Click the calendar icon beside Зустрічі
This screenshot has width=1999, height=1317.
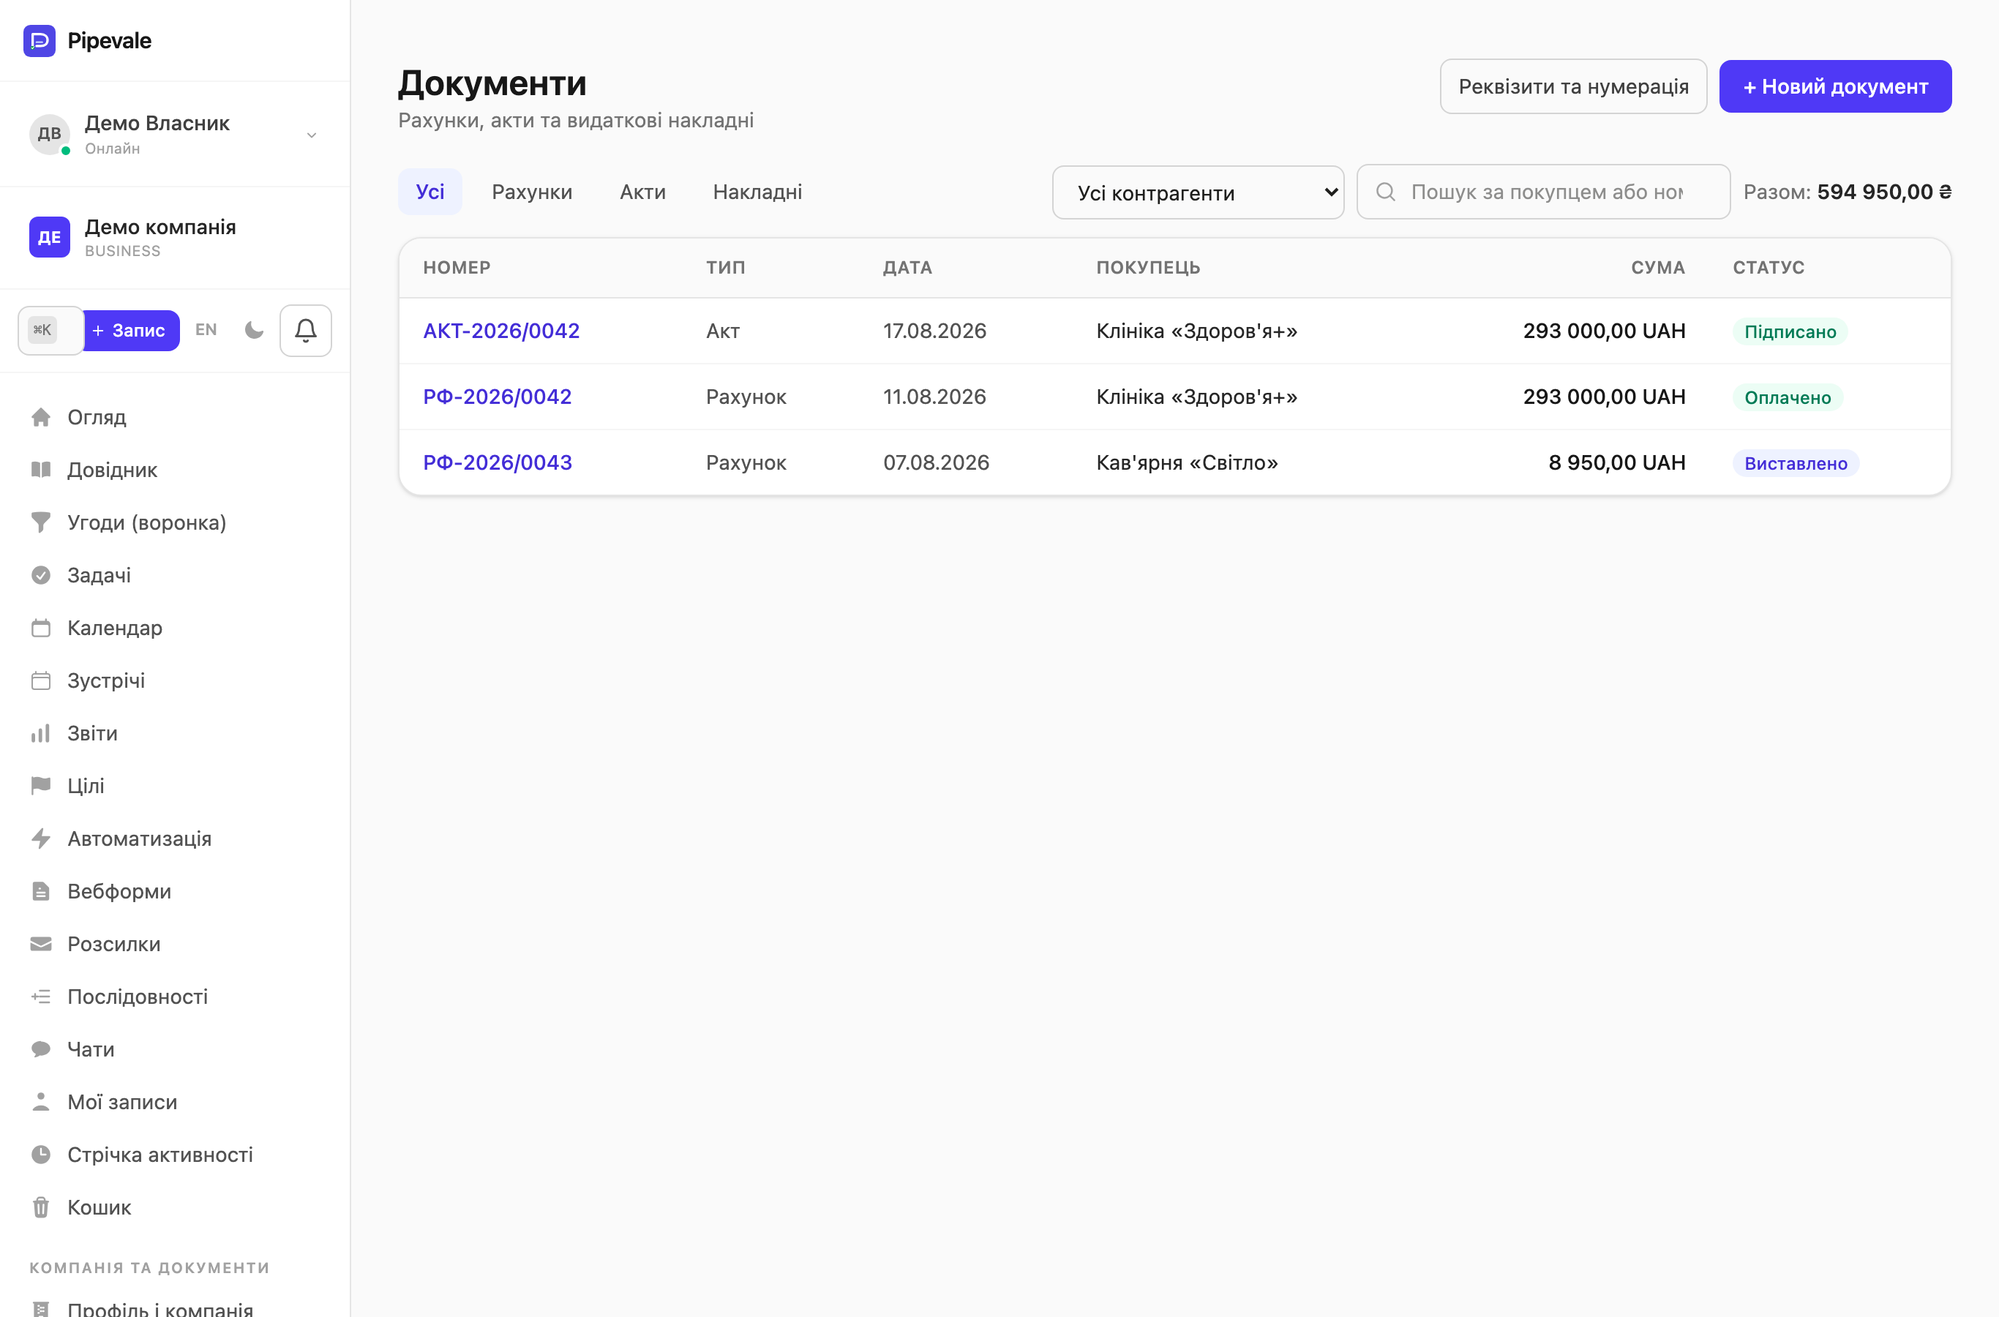(x=40, y=680)
